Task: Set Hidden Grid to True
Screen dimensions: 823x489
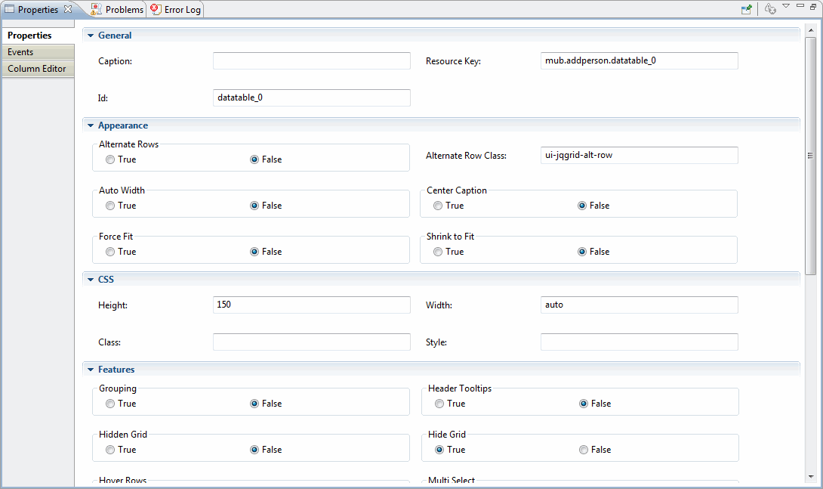Action: 109,450
